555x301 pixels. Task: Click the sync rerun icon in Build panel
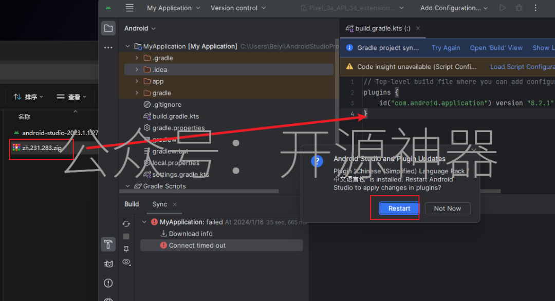(x=126, y=223)
